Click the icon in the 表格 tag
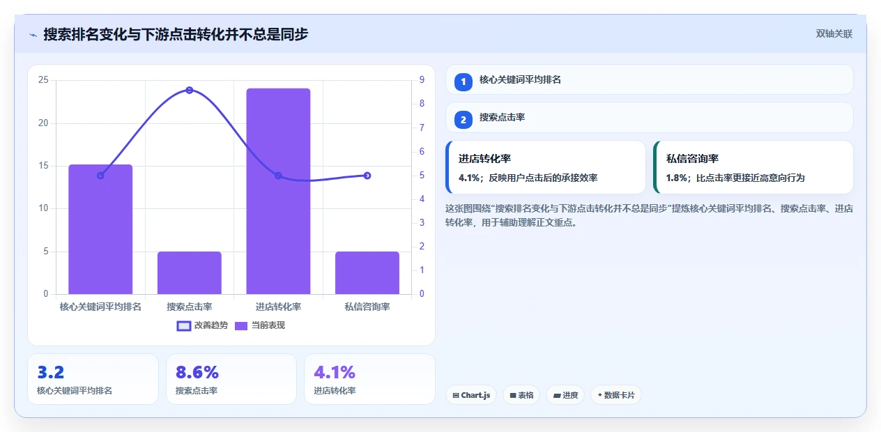The image size is (881, 432). pyautogui.click(x=513, y=395)
